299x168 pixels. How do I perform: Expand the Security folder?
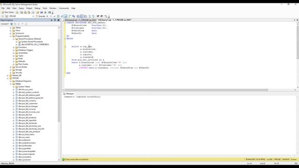click(11, 73)
